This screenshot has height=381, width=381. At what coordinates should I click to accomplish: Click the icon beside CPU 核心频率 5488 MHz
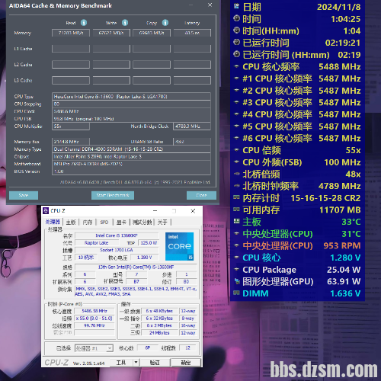236,66
